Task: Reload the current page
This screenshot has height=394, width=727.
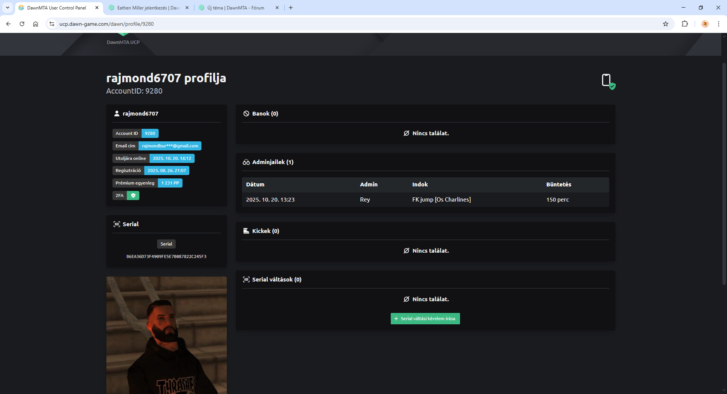Action: 22,24
